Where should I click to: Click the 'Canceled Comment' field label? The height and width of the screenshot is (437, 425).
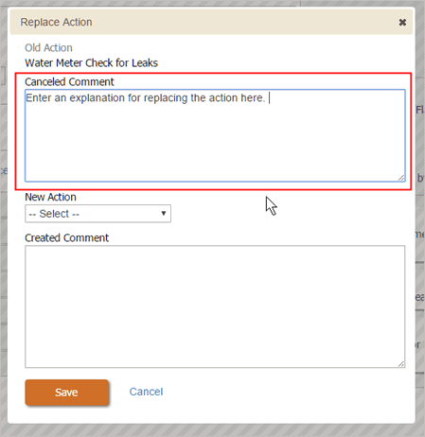tap(69, 82)
